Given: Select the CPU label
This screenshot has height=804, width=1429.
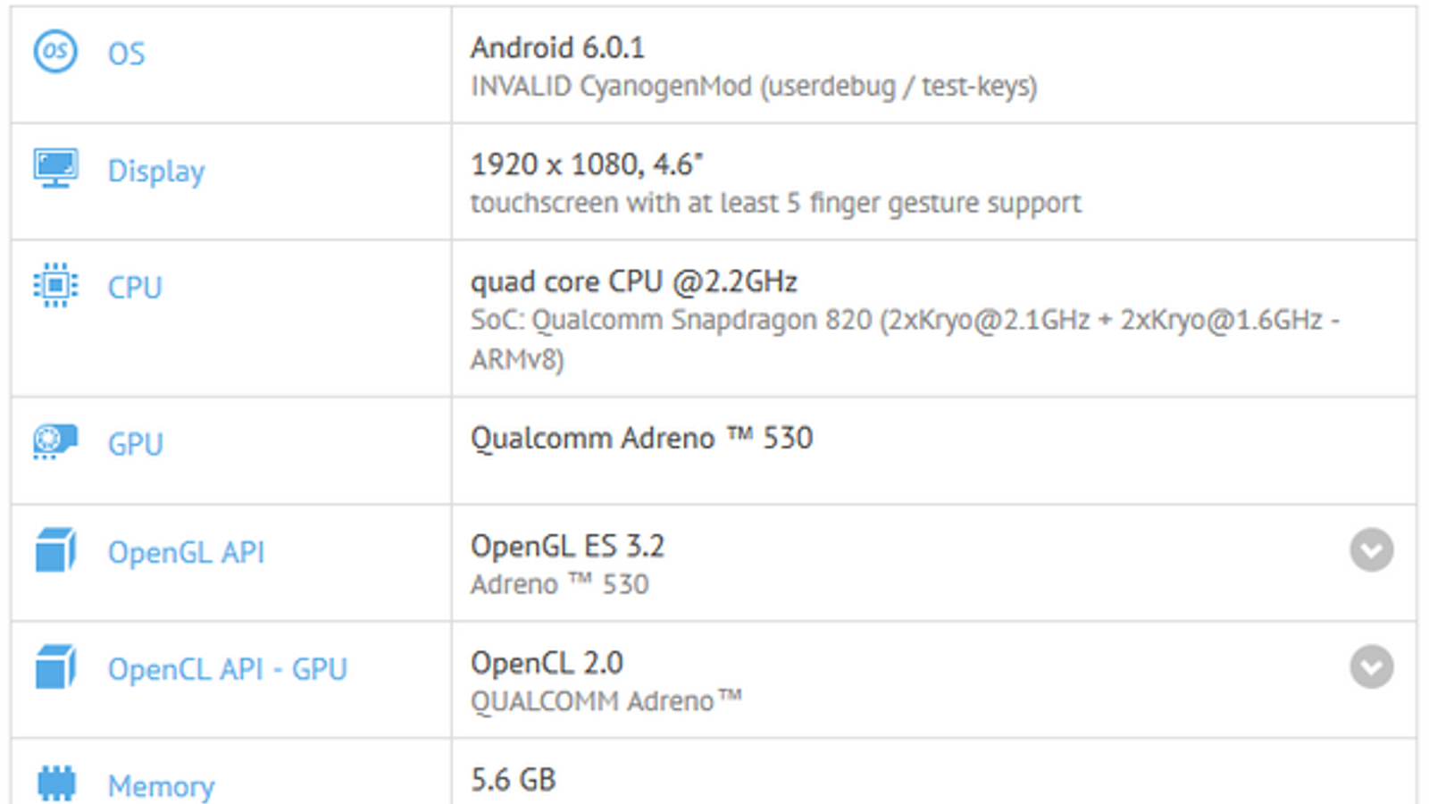Looking at the screenshot, I should (x=135, y=288).
